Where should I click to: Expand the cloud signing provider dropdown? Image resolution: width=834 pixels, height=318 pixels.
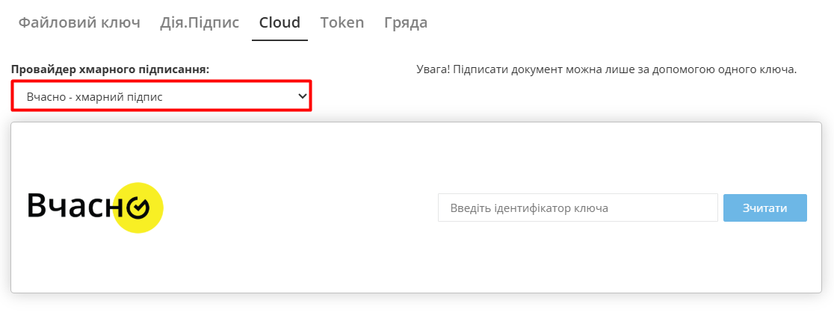coord(161,96)
